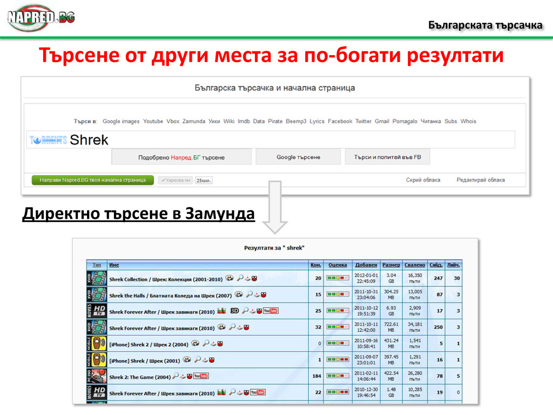Click red bookmark icon in Shrek Collection row
Viewport: 553px width, 415px height.
click(254, 278)
